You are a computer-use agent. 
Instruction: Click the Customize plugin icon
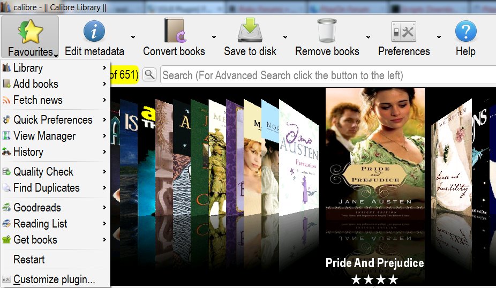click(6, 279)
